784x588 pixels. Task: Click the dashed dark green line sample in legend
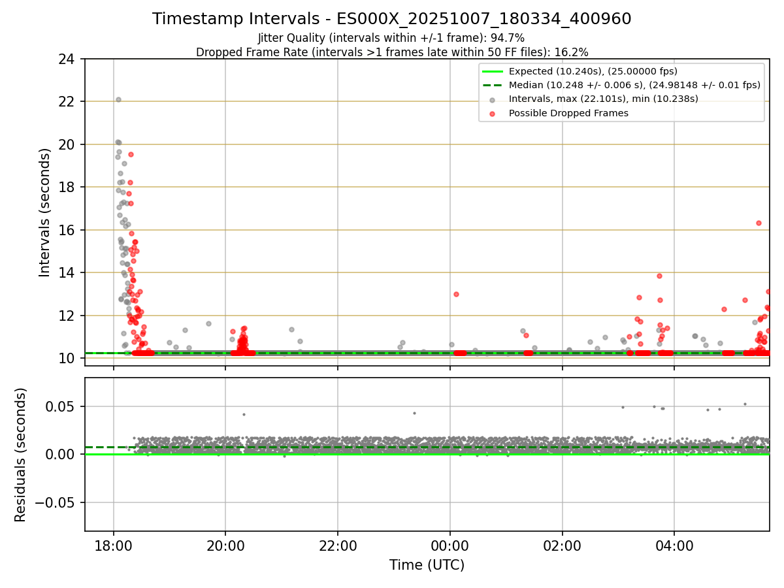[493, 85]
